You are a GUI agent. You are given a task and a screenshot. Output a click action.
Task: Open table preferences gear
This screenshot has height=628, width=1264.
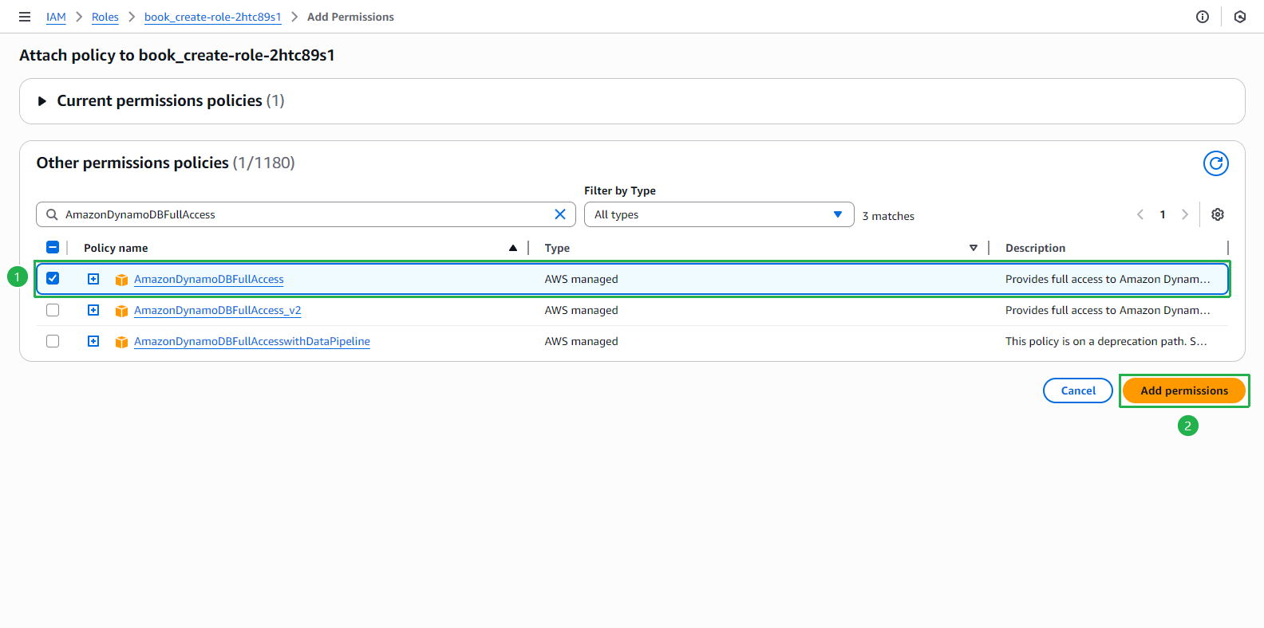tap(1218, 214)
